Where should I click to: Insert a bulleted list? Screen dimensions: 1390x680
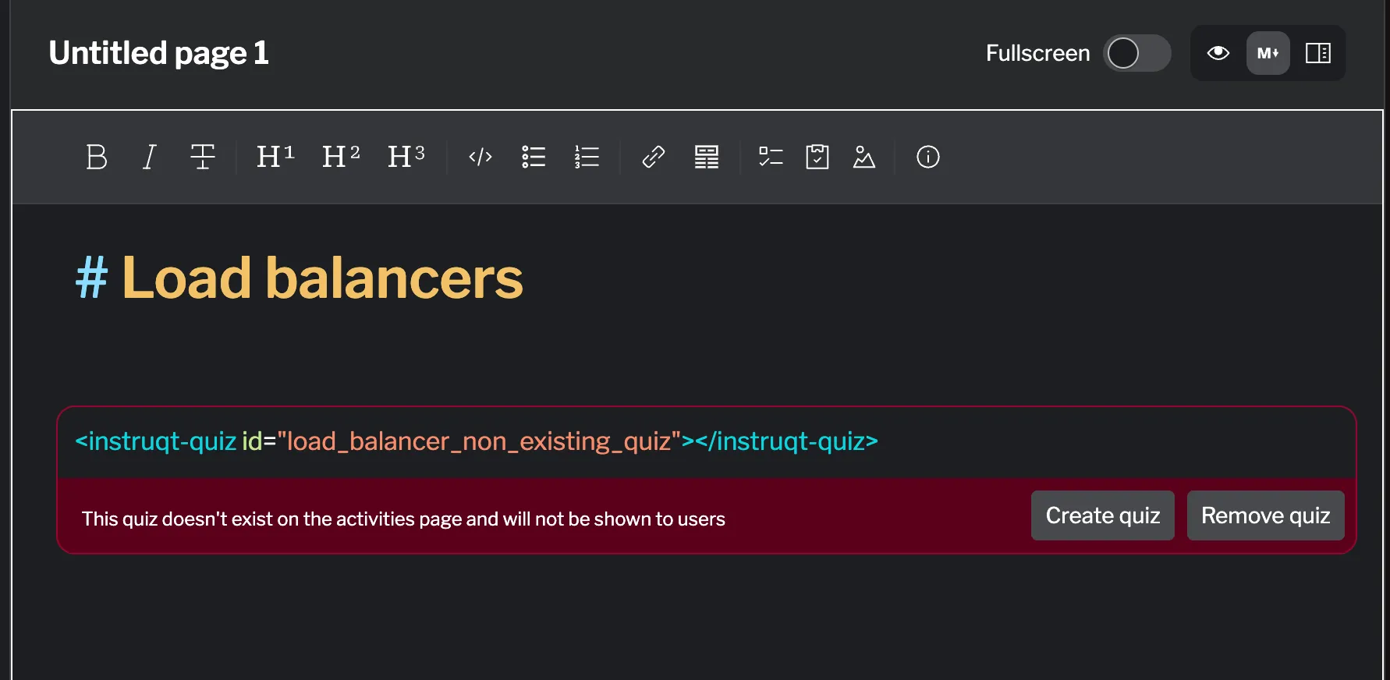(534, 157)
